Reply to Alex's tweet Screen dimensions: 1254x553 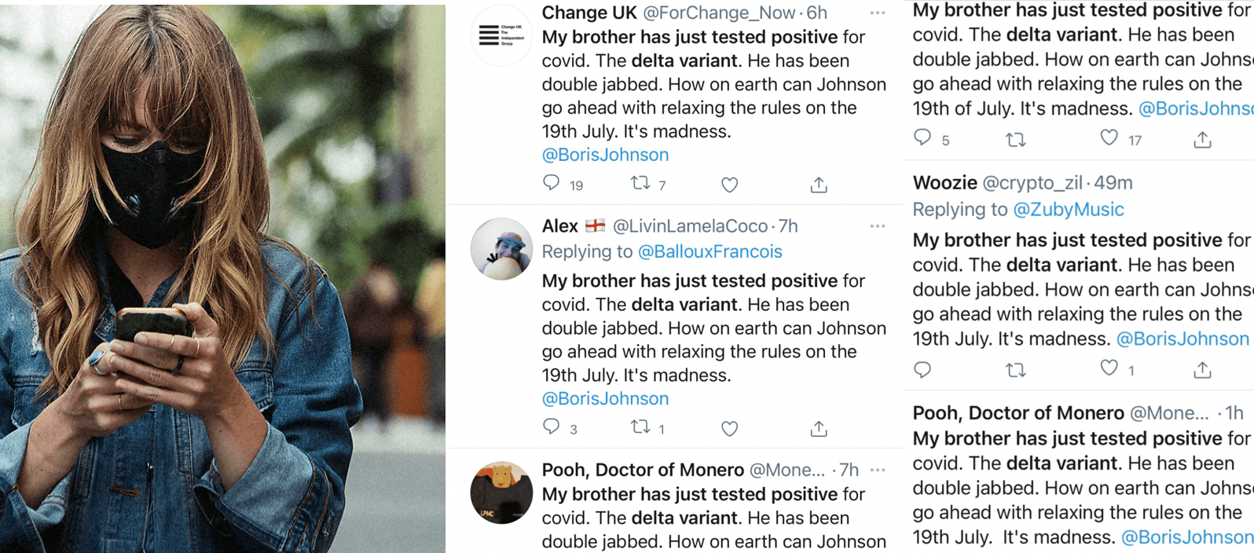[552, 427]
